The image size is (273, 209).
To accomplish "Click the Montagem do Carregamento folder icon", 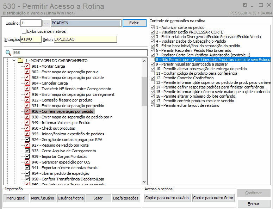I will 21,61.
